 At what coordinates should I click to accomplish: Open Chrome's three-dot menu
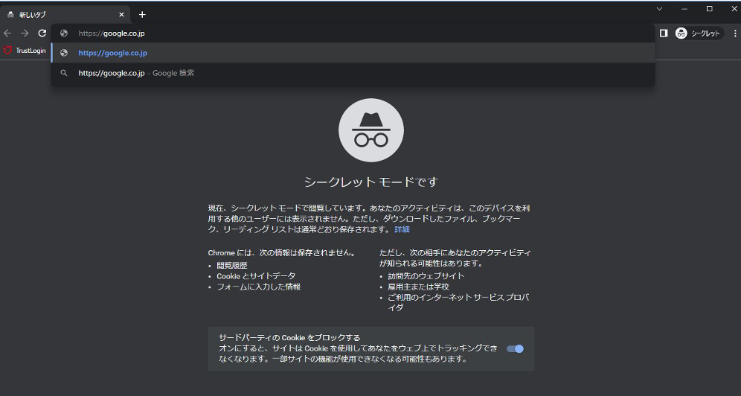point(735,33)
